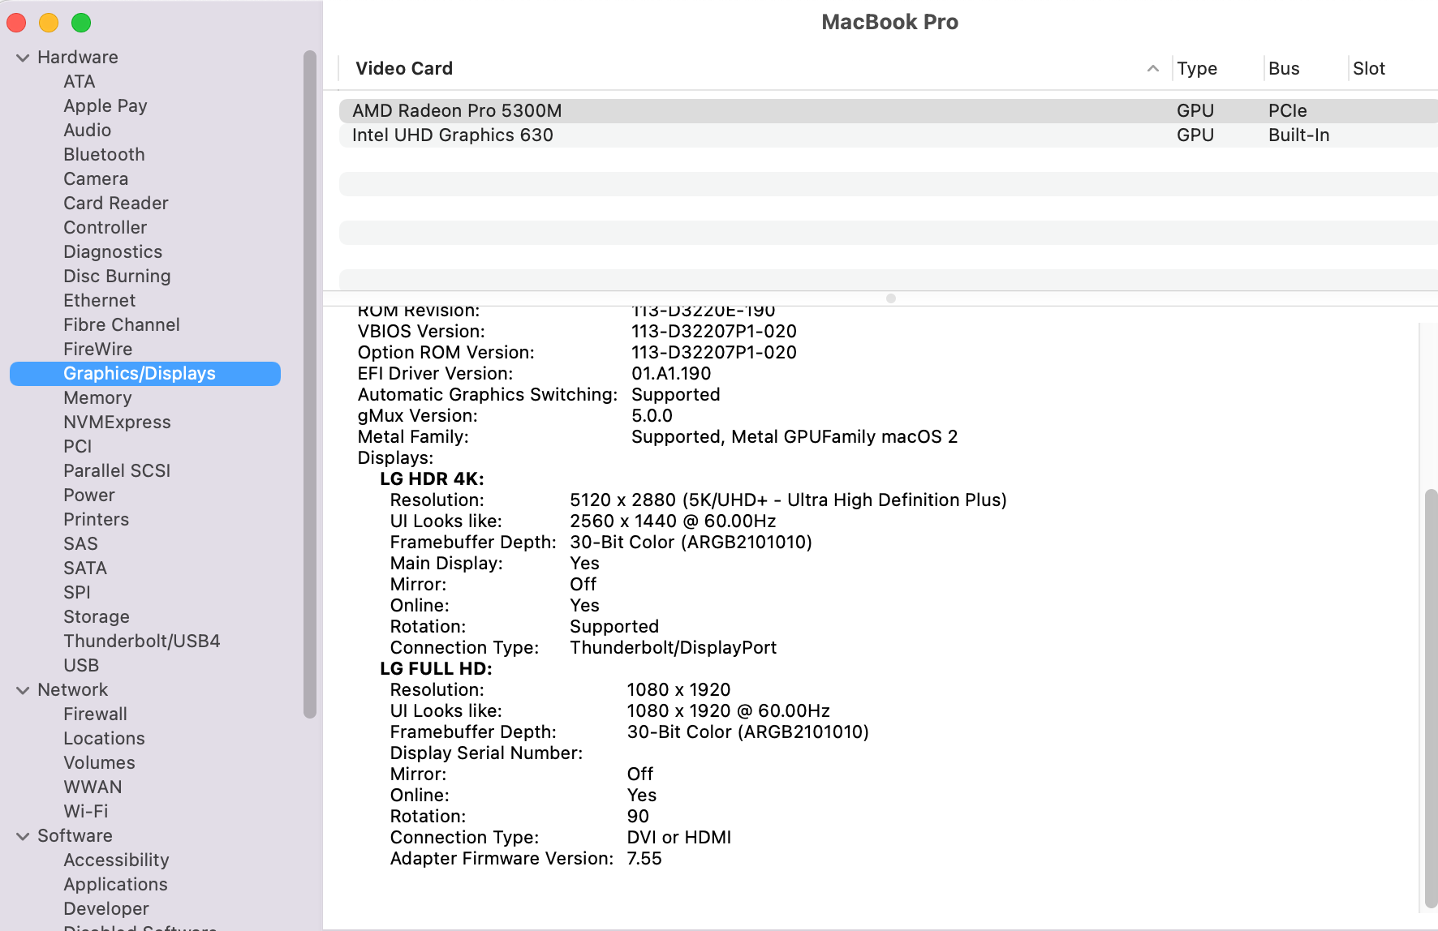Screen dimensions: 1438x931
Task: Click the 5120 x 2880 resolution value
Action: pyautogui.click(x=788, y=500)
